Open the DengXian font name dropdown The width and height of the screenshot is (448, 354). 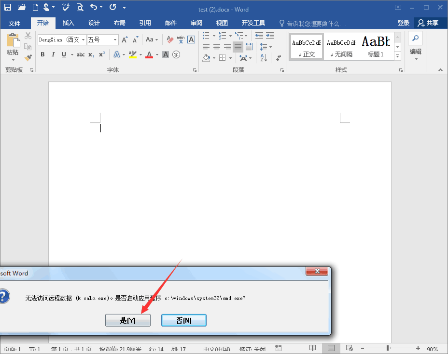[x=83, y=39]
